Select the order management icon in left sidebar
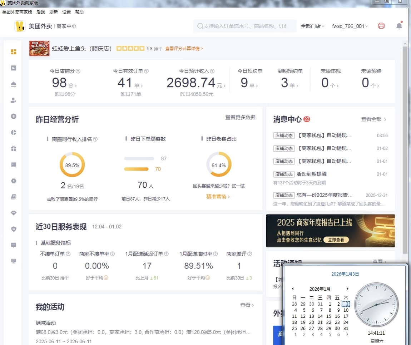The width and height of the screenshot is (411, 345). [13, 68]
